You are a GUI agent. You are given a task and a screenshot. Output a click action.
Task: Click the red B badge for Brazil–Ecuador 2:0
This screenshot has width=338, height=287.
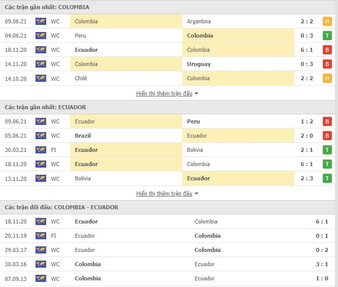coord(327,136)
